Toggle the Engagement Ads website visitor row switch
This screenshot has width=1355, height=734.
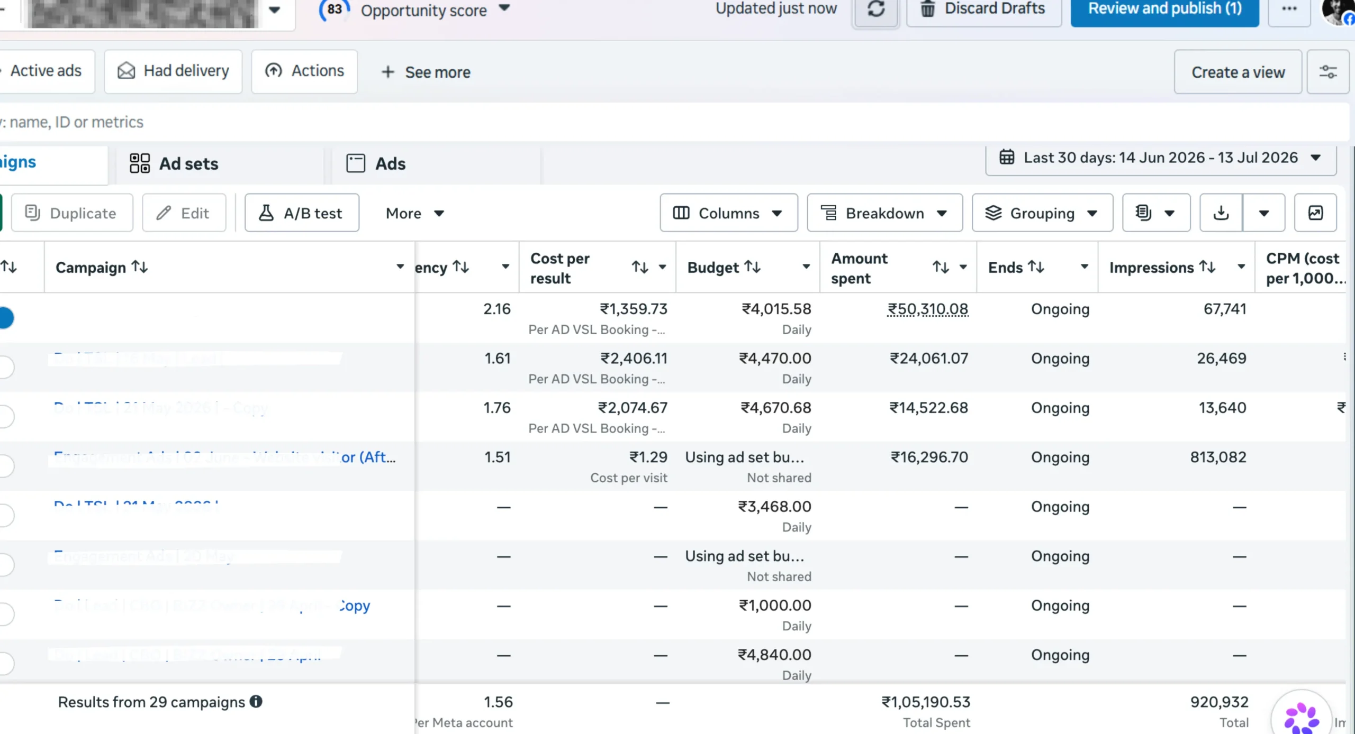coord(6,466)
